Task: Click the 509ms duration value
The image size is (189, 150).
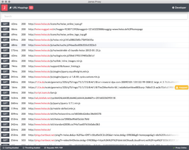Action: pos(14,40)
